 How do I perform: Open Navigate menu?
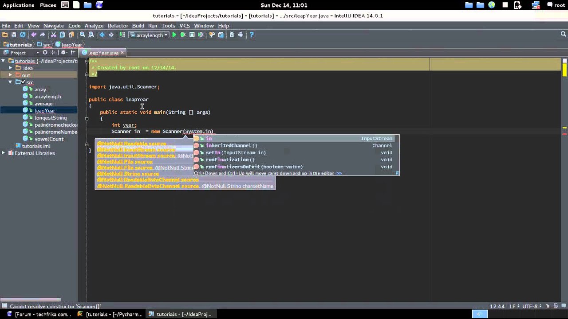pyautogui.click(x=54, y=26)
